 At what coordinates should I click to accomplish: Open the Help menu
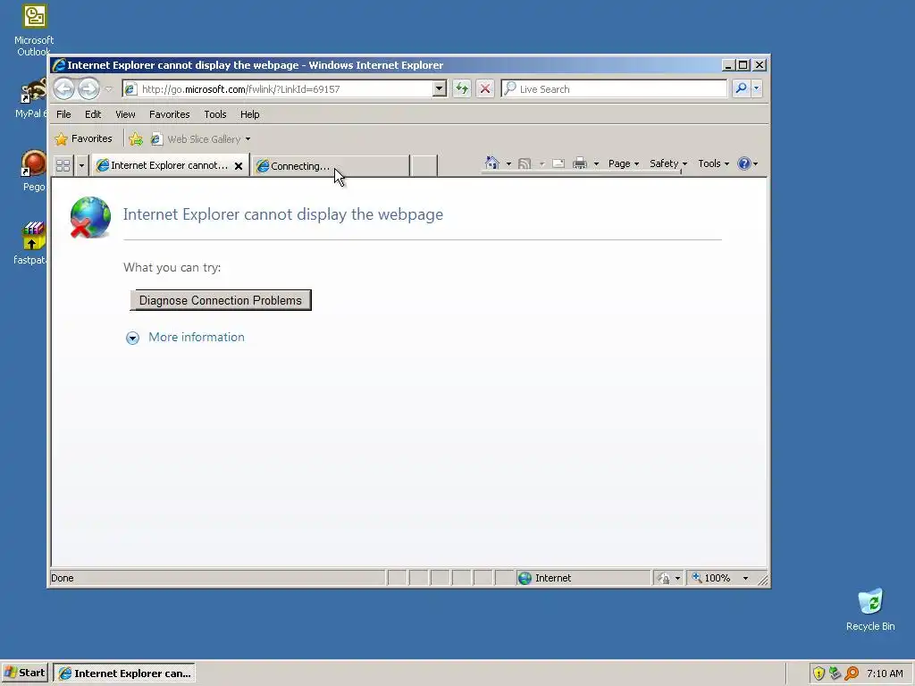click(250, 114)
